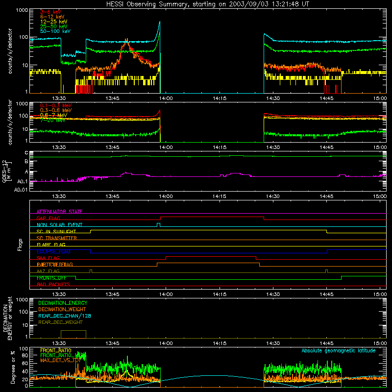
Task: Click the Flags axis title
Action: click(x=20, y=245)
